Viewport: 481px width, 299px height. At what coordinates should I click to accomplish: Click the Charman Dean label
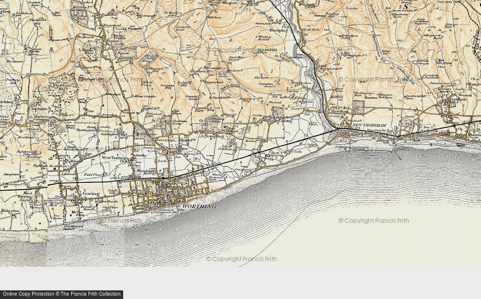(x=179, y=122)
